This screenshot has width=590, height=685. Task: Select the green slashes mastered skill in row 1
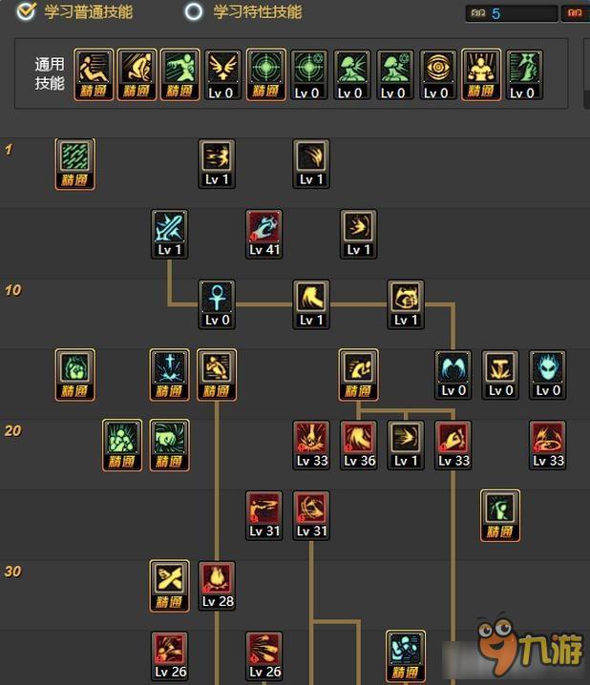click(x=74, y=164)
